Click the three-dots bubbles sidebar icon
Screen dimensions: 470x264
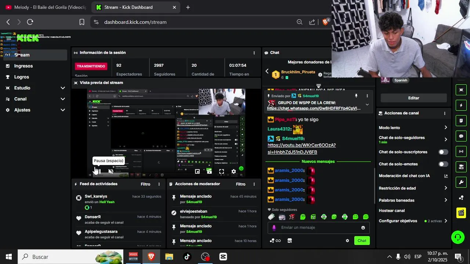[461, 198]
